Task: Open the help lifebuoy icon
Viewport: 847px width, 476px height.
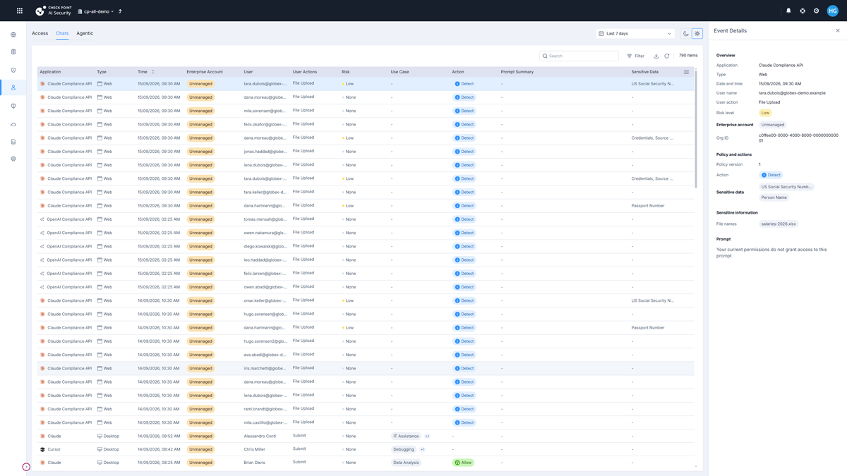Action: point(803,11)
